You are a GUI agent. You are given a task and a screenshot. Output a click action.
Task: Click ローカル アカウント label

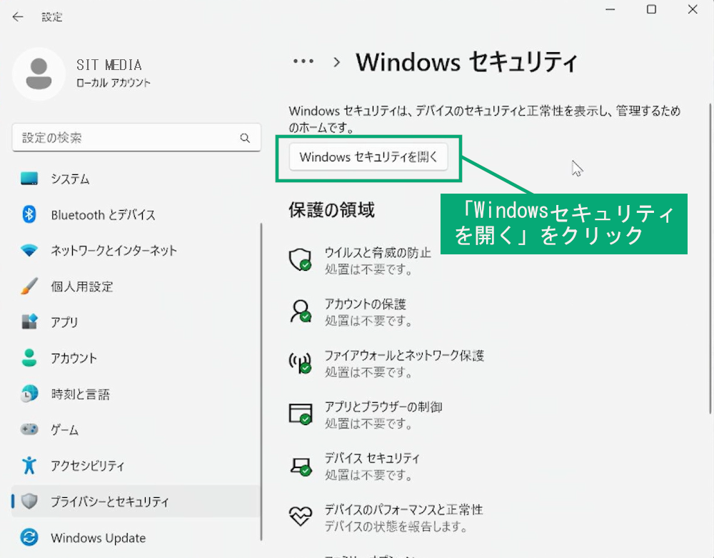pos(114,83)
